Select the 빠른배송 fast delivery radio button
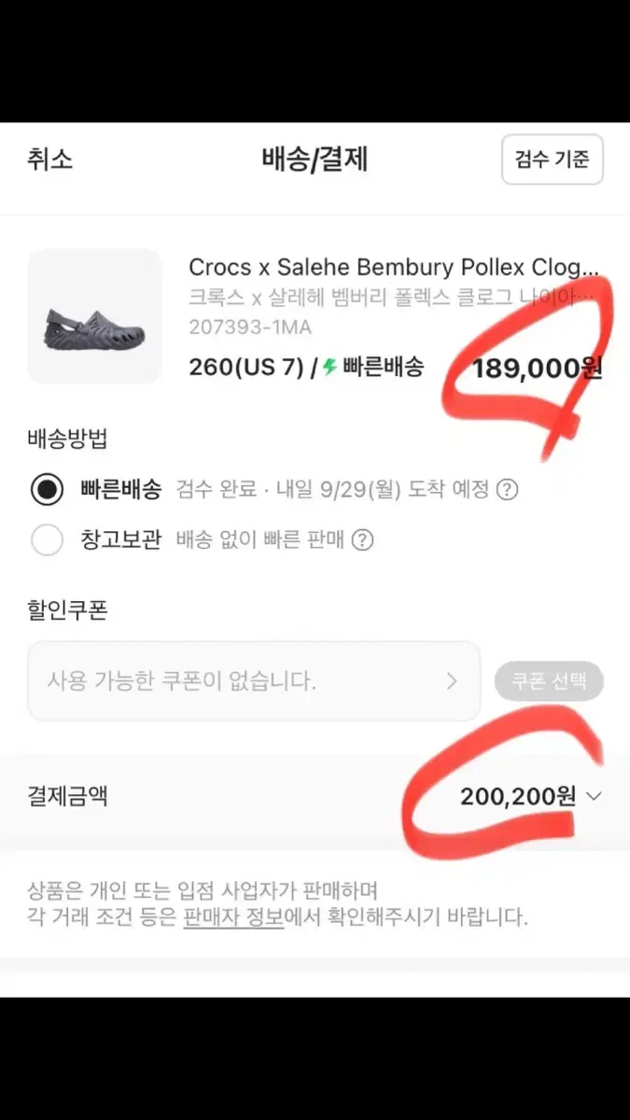Screen dimensions: 630x1120 48,489
